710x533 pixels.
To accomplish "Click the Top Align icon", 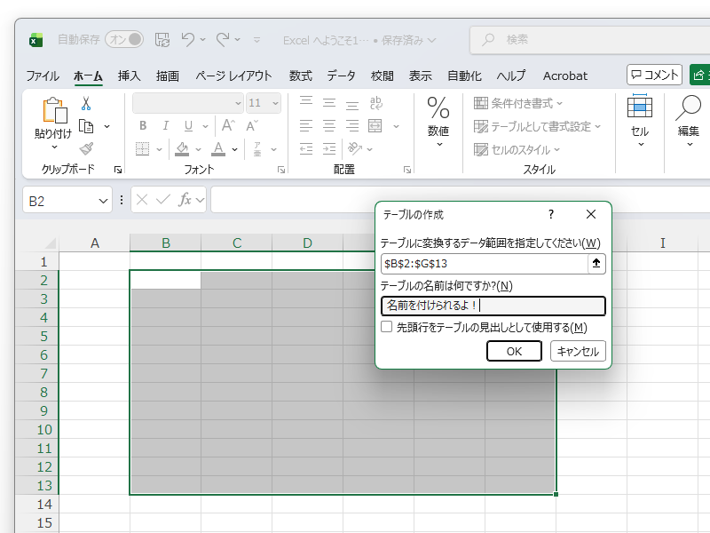I will click(306, 102).
